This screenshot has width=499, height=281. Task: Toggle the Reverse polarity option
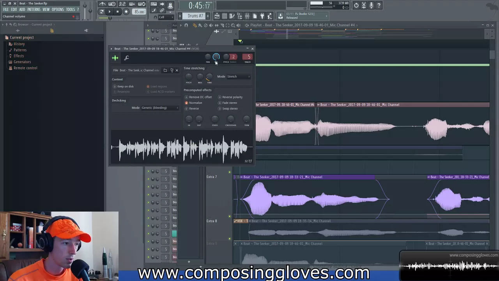click(230, 97)
